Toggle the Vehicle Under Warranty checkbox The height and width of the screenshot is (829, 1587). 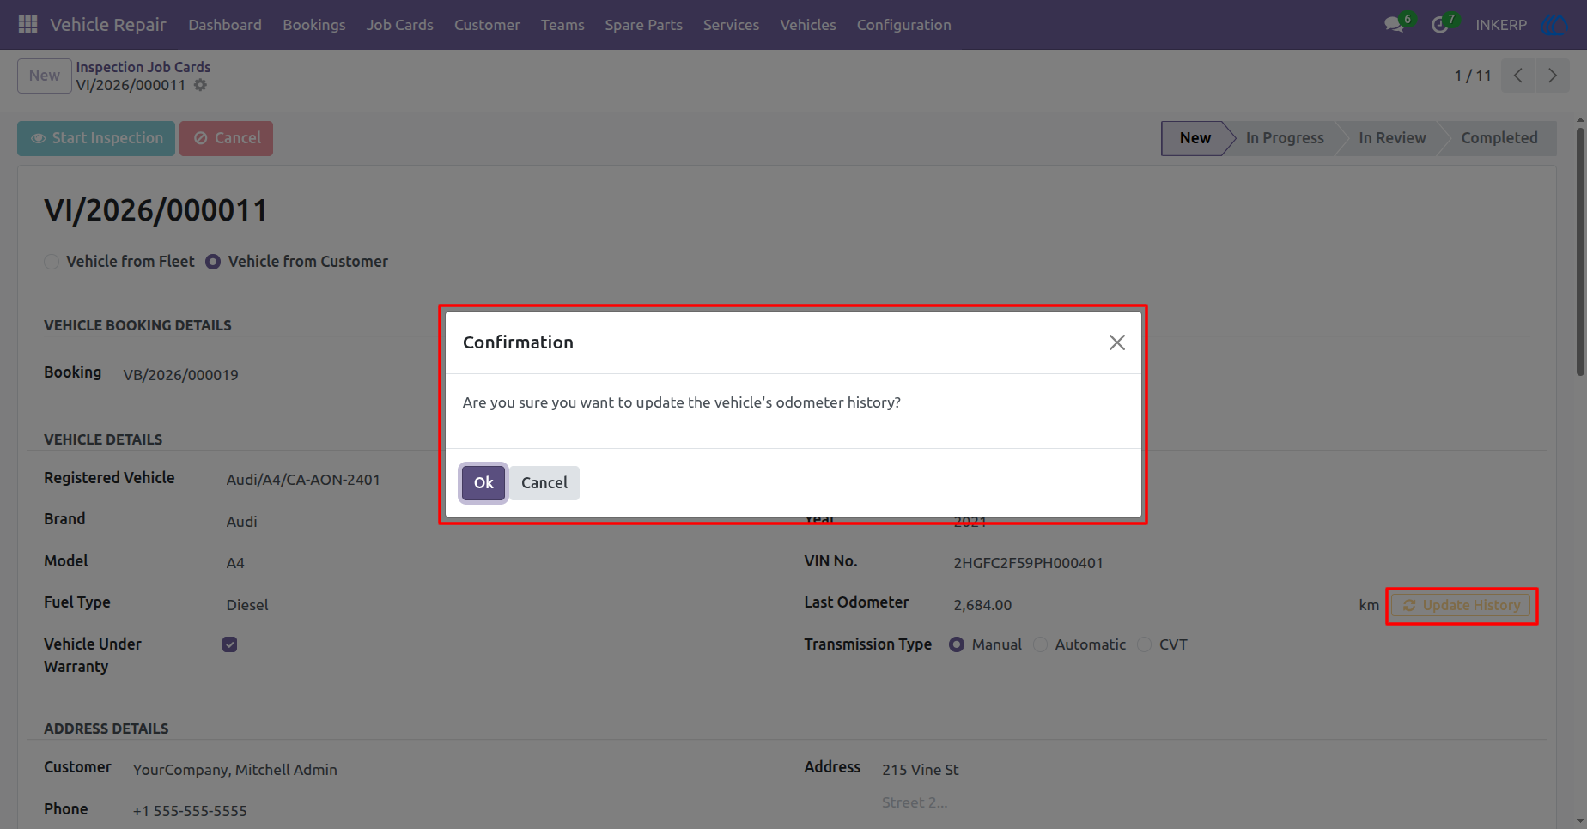(x=229, y=644)
